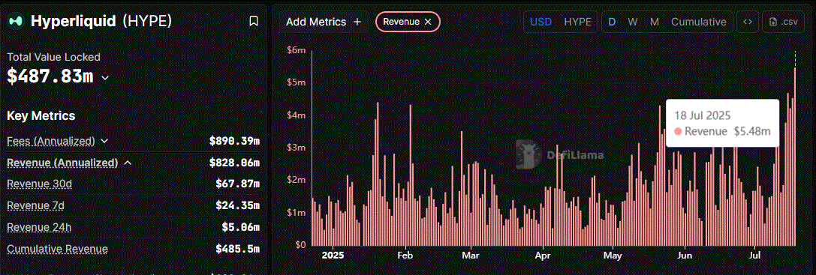Remove the Revenue metric chip via its X

[428, 22]
